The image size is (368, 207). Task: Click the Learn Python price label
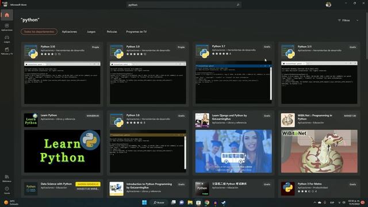pyautogui.click(x=93, y=116)
